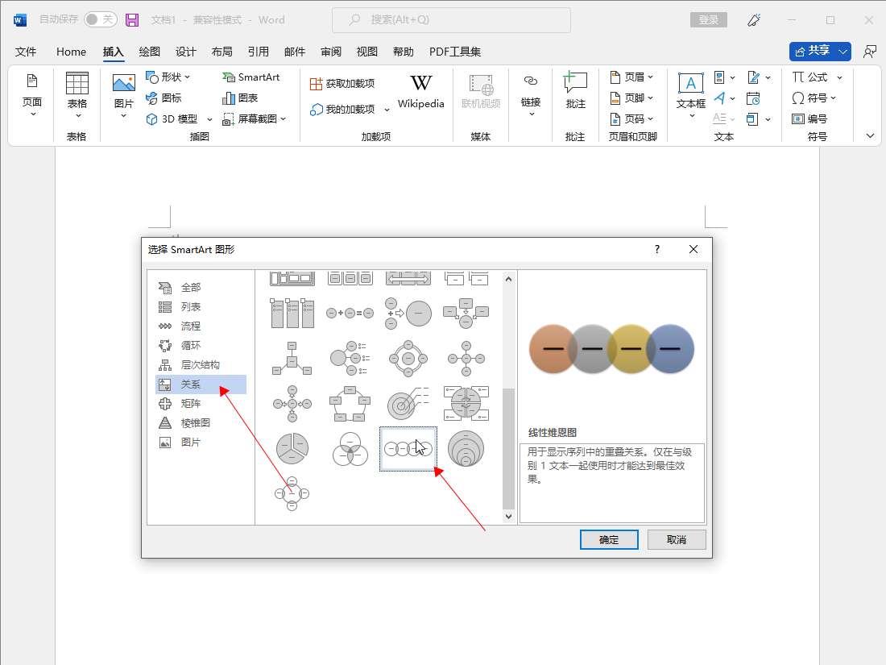Toggle the AutoSave switch

coord(100,20)
